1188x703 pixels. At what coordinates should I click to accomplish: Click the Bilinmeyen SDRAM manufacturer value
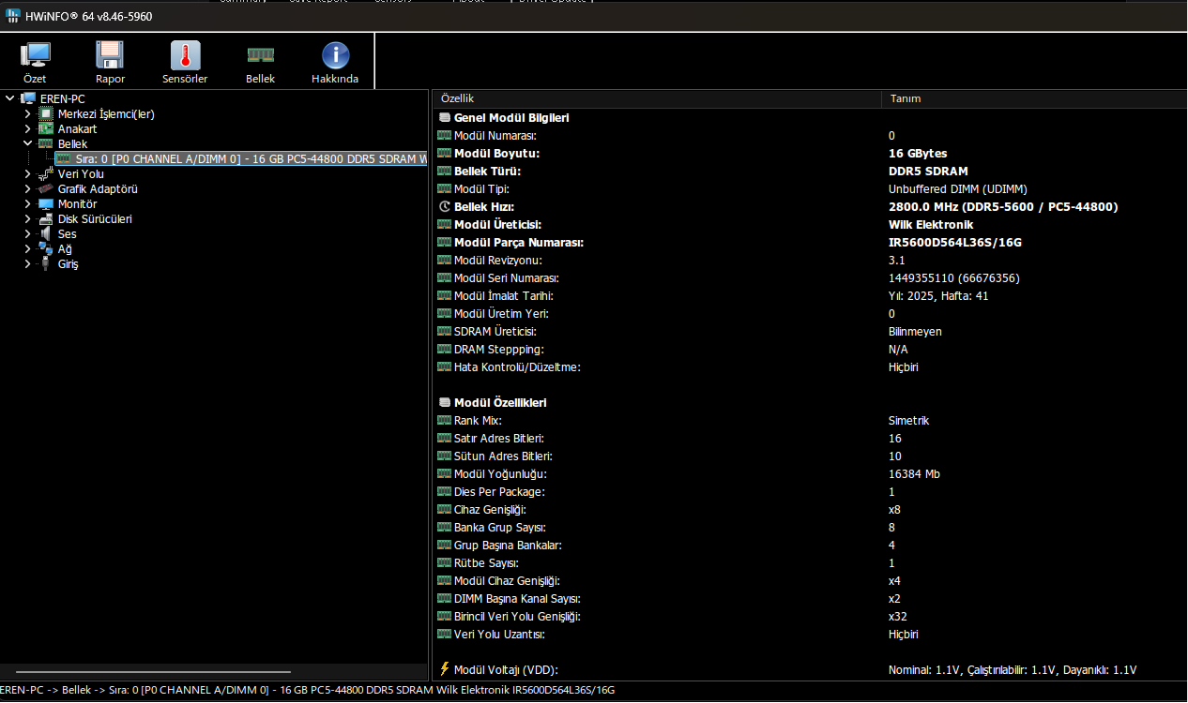tap(915, 331)
